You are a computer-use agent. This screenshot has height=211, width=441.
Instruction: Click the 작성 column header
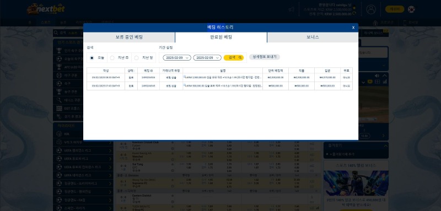pos(106,71)
